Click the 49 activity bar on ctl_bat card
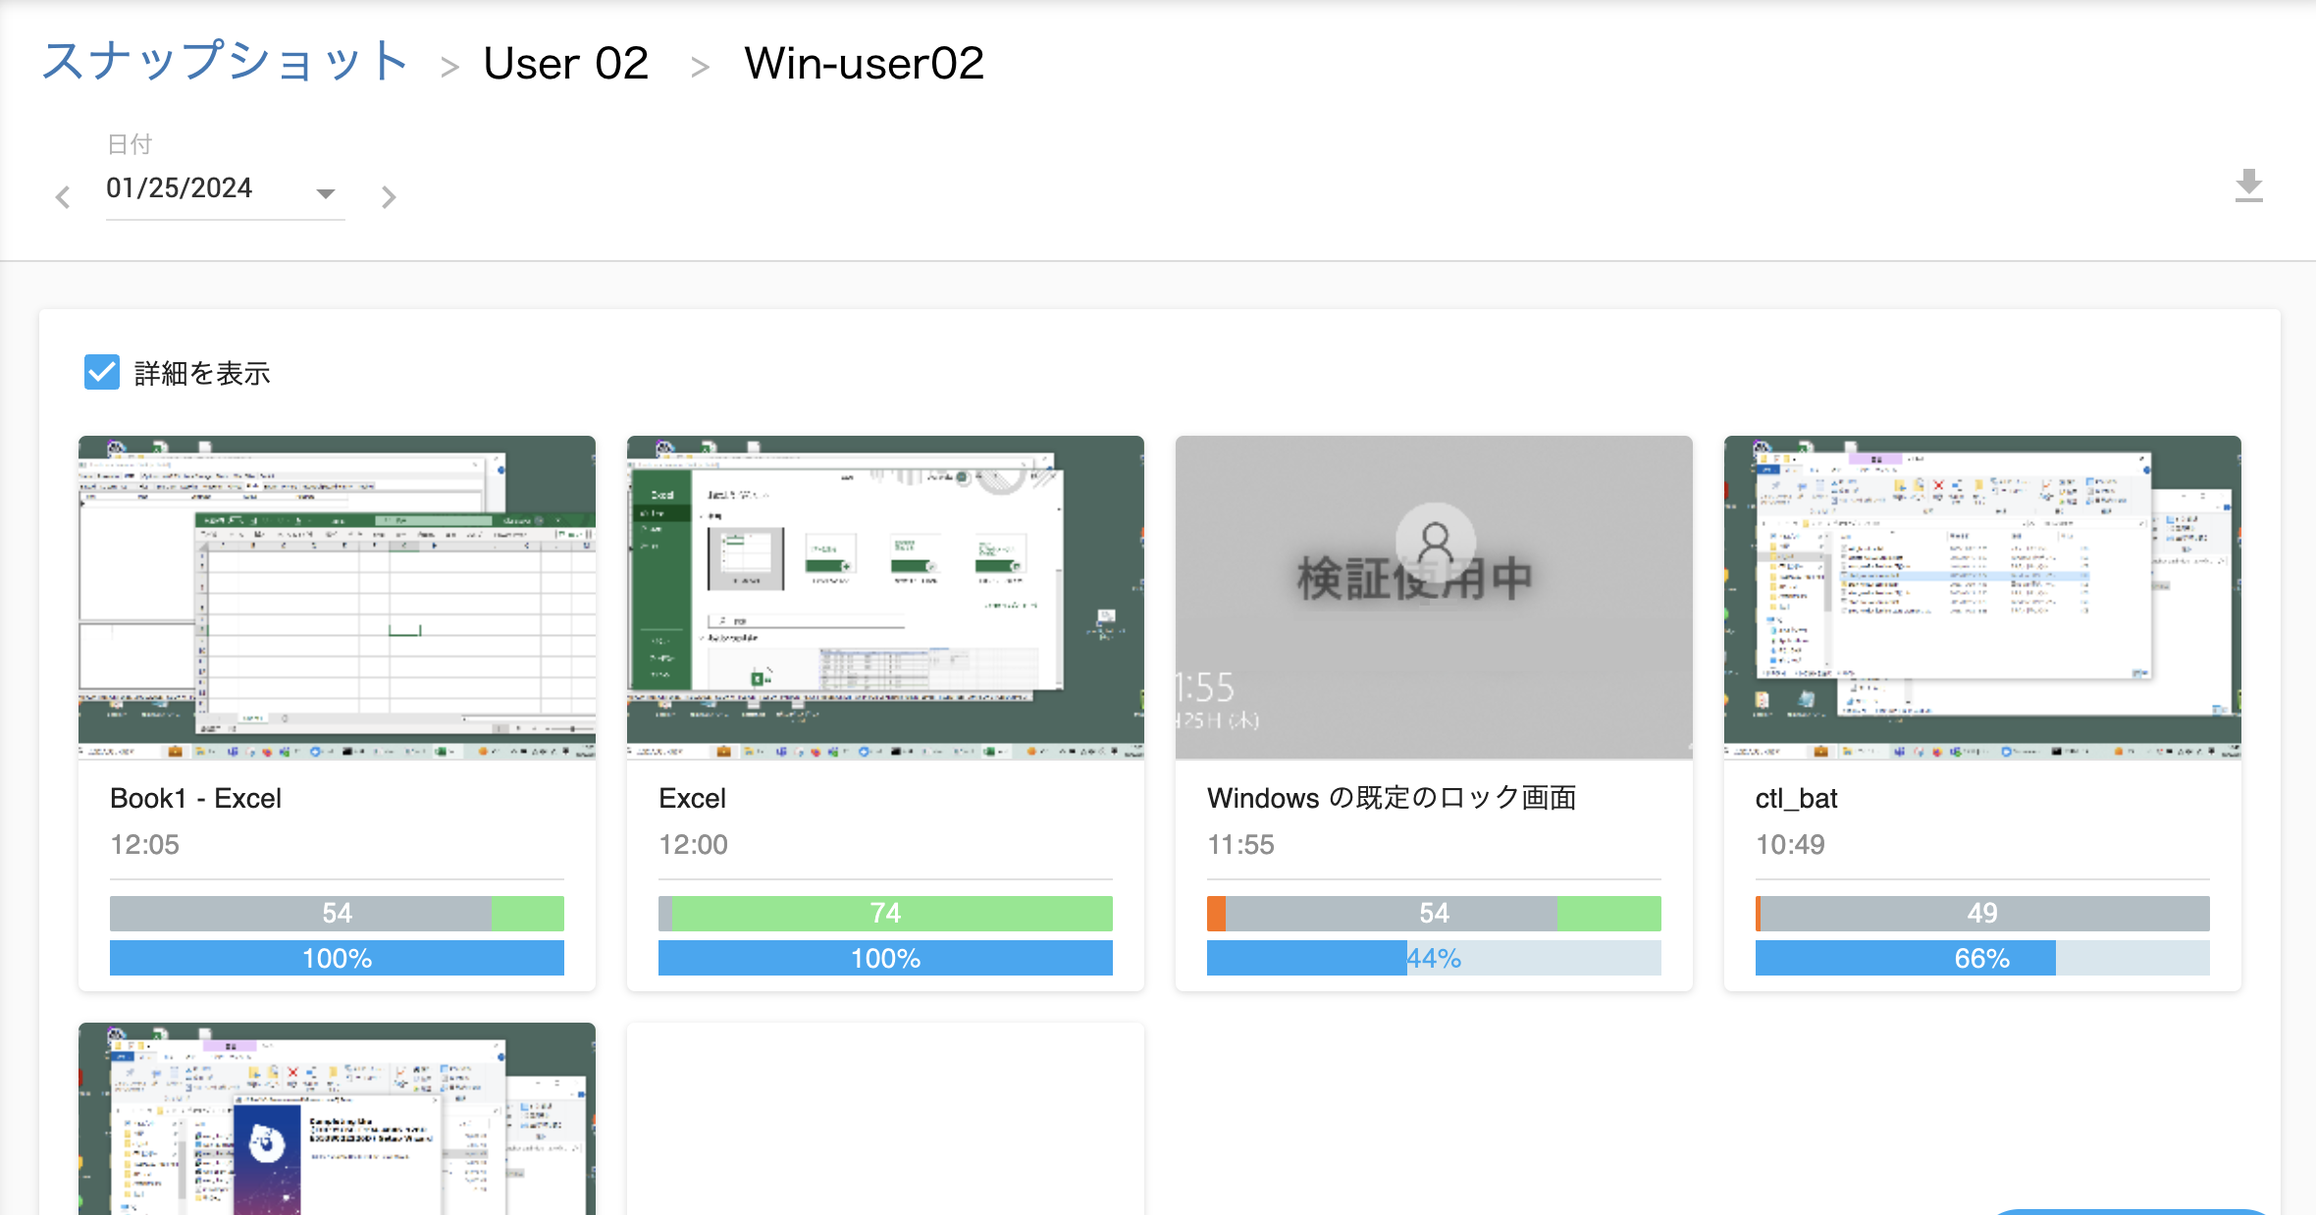Image resolution: width=2316 pixels, height=1215 pixels. click(1982, 914)
